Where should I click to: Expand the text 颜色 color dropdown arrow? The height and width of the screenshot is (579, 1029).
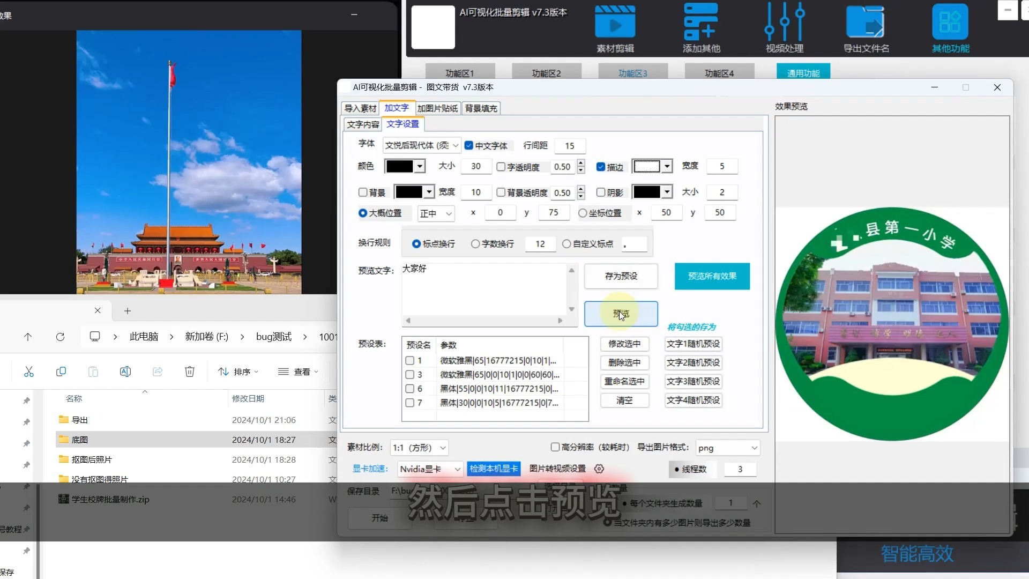420,166
